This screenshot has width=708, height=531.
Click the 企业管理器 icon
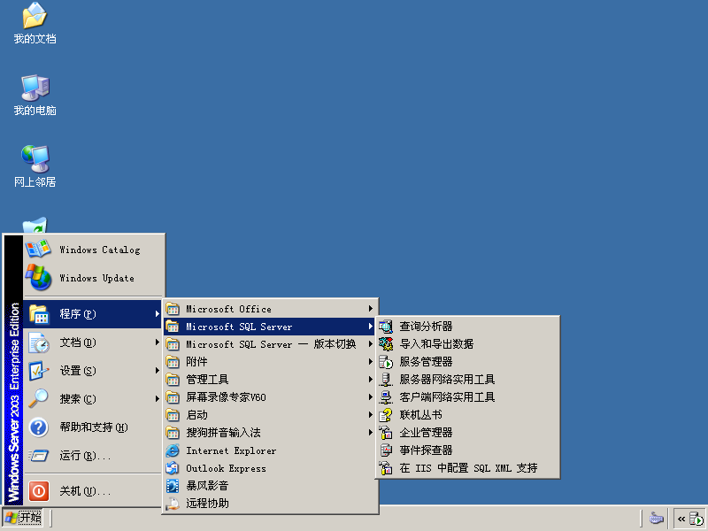coord(386,433)
